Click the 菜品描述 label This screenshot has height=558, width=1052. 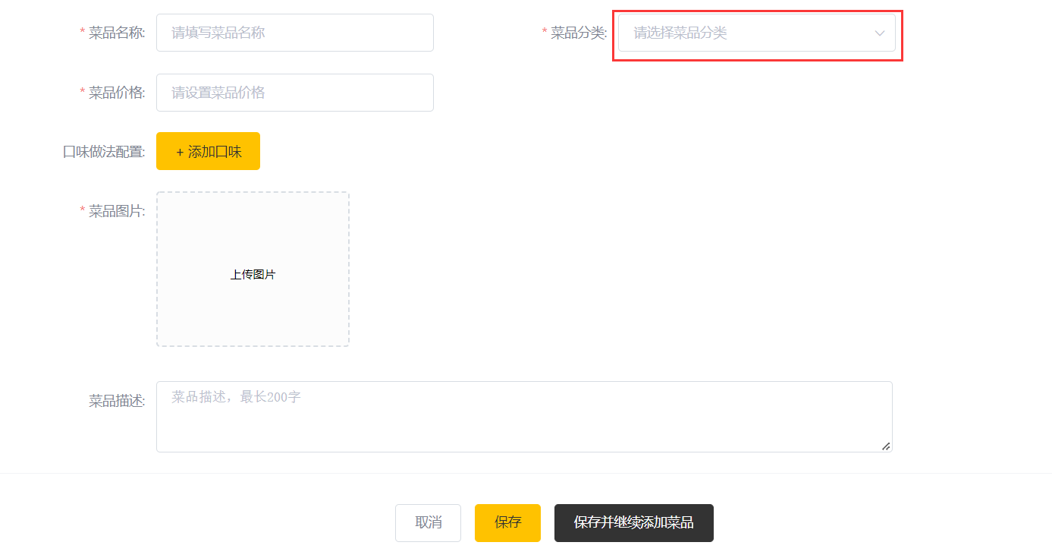point(117,401)
